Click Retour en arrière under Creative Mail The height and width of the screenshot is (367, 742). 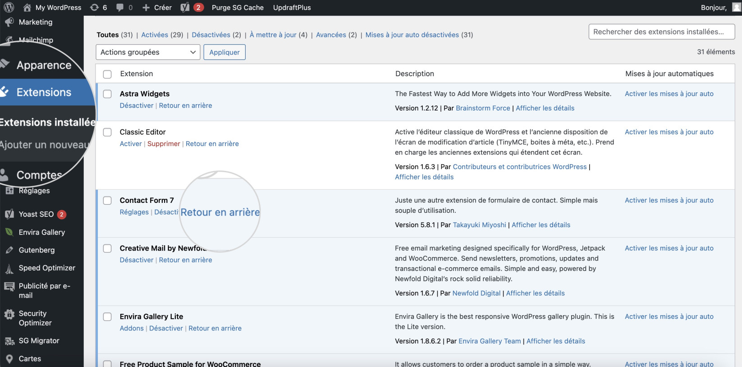click(x=185, y=260)
